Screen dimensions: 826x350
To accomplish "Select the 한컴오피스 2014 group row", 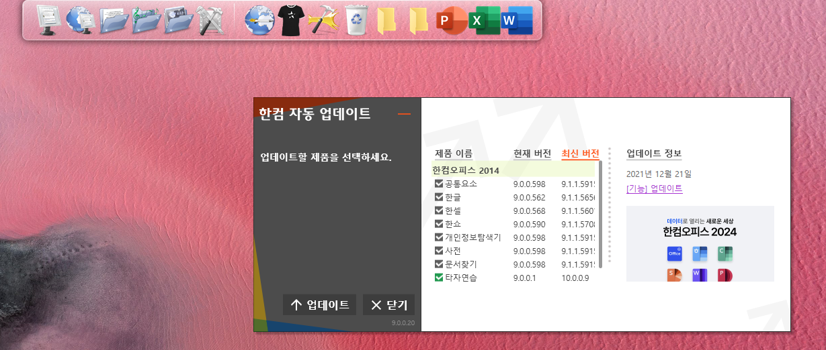I will pyautogui.click(x=513, y=170).
